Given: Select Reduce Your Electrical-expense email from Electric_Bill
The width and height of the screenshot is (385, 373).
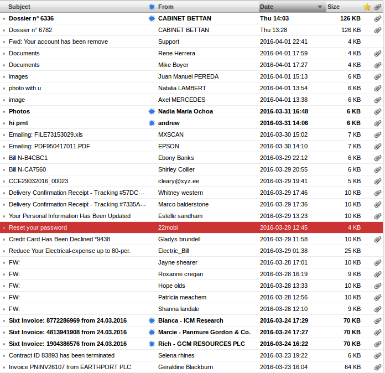Looking at the screenshot, I should pos(69,251).
